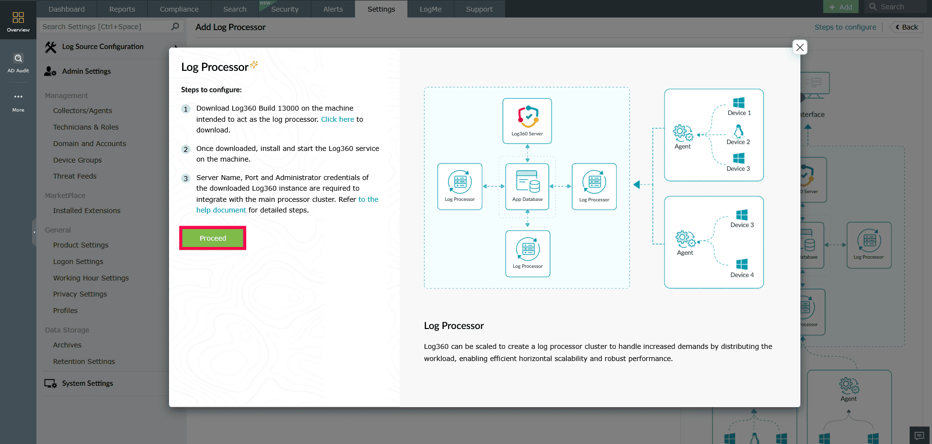Click the top bar search magnifier icon
Viewport: 932px width, 444px height.
point(873,7)
